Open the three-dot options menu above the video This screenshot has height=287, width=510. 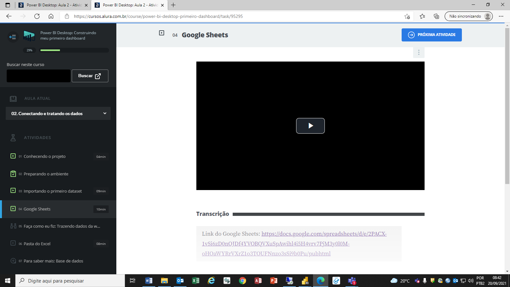point(419,52)
